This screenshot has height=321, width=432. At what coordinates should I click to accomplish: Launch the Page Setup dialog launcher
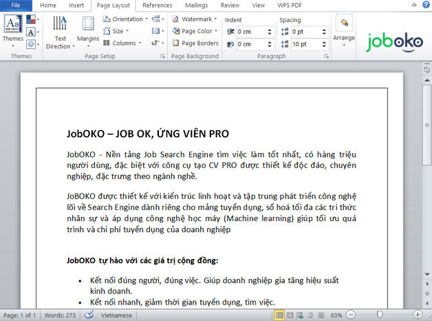click(x=163, y=56)
